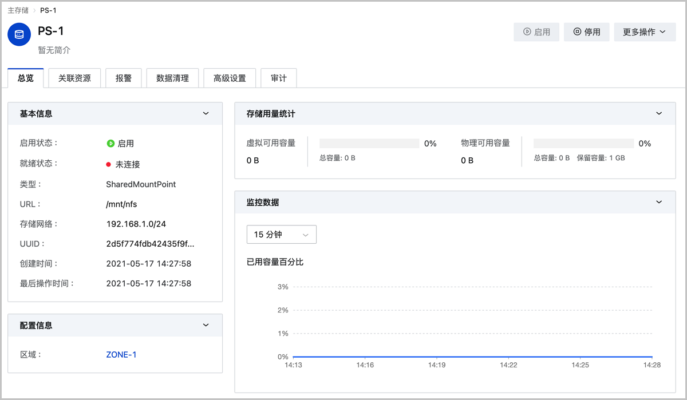Open the 15 分钟 time range dropdown
Screen dimensions: 687x400
pyautogui.click(x=281, y=235)
